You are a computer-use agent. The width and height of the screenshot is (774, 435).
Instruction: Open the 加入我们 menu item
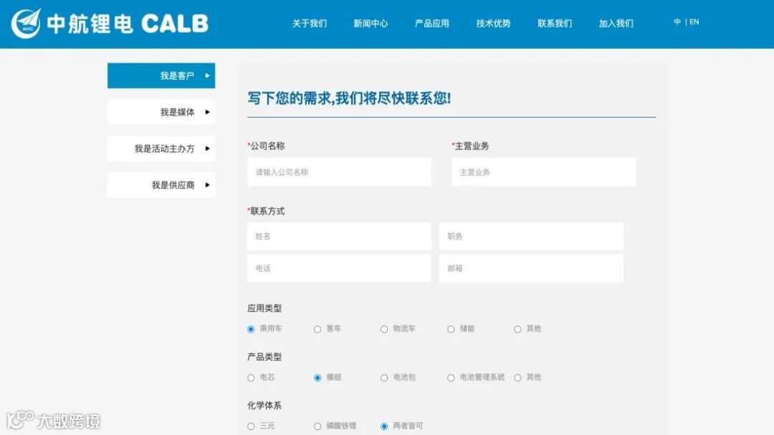click(616, 23)
